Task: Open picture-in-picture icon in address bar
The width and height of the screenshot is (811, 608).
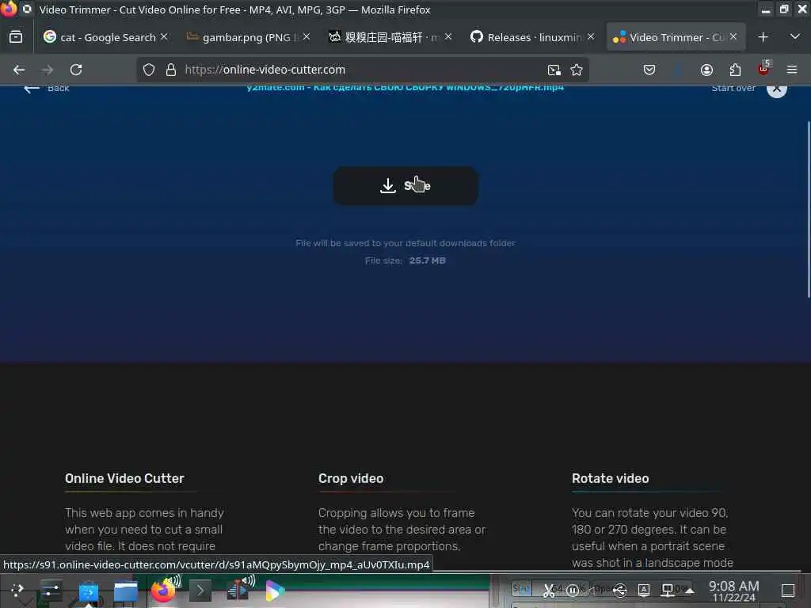Action: (554, 70)
